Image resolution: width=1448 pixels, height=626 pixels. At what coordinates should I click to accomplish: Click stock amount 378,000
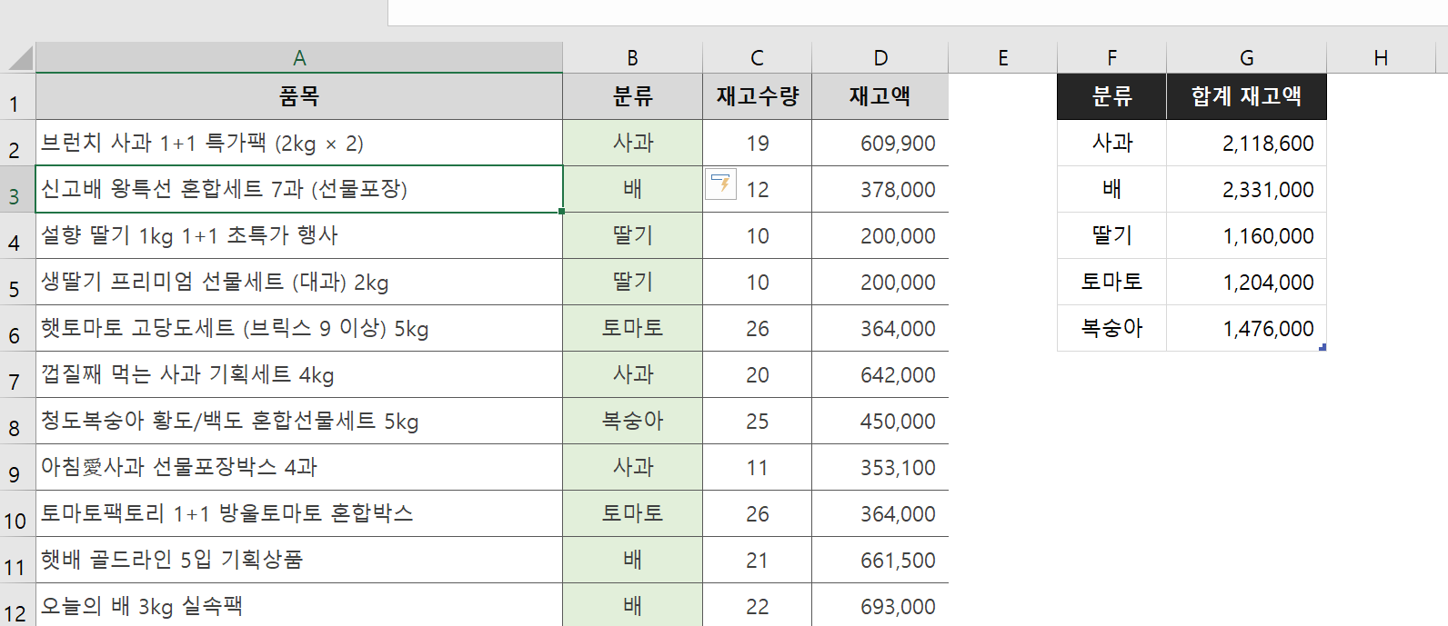[880, 189]
